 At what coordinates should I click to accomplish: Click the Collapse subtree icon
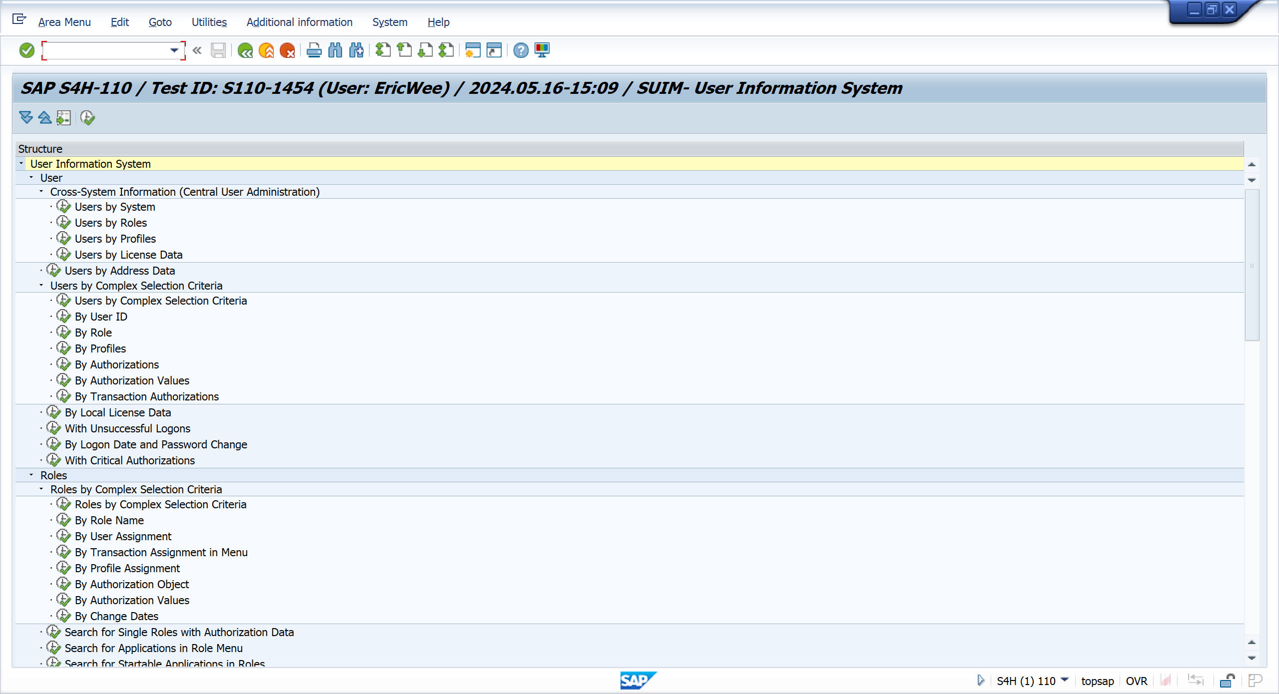click(45, 118)
